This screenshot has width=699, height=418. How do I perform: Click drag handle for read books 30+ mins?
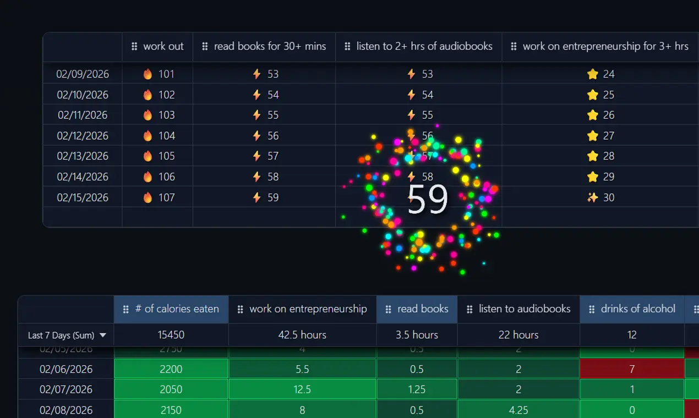[x=205, y=47]
